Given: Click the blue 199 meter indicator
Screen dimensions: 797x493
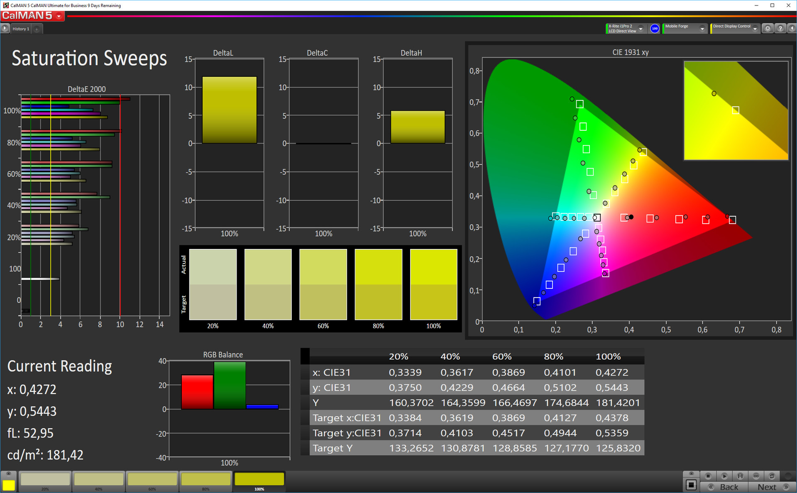Looking at the screenshot, I should pyautogui.click(x=655, y=29).
